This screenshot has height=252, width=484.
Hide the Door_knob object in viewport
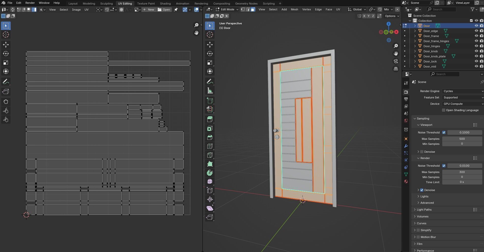(476, 51)
